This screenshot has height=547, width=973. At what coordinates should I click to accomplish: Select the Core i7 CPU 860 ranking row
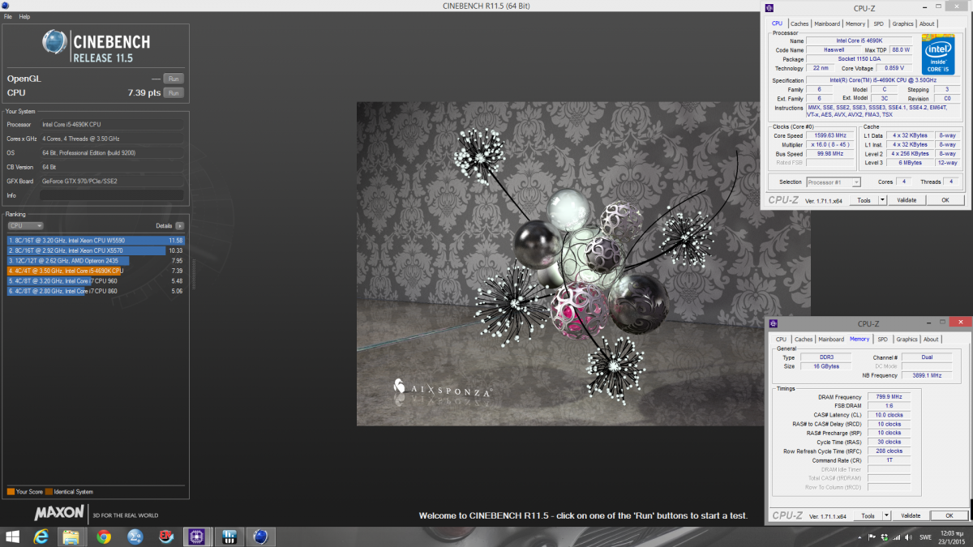tap(96, 290)
